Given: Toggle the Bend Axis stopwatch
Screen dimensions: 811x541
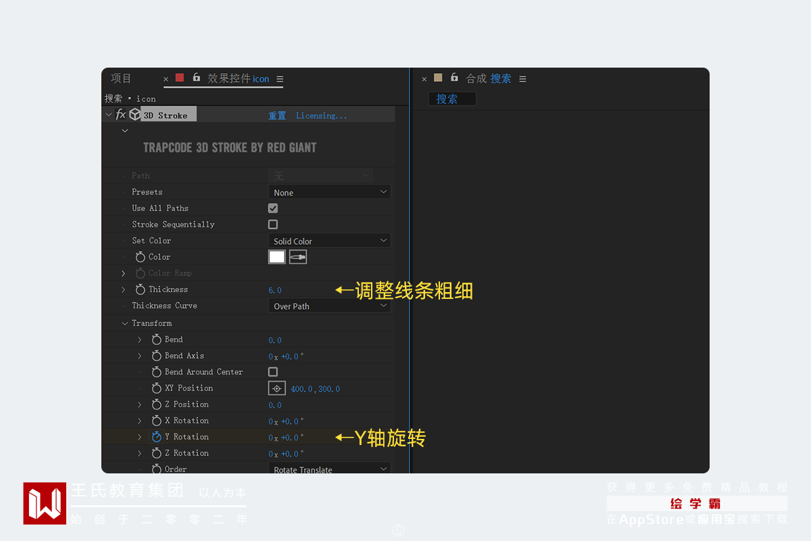Looking at the screenshot, I should tap(157, 356).
